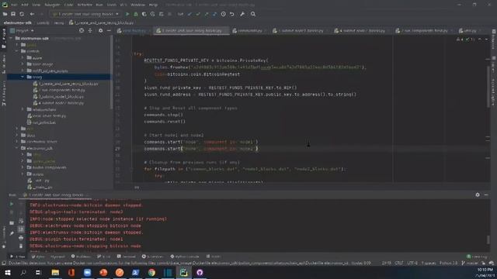Expand the azure folder in project tree

click(23, 57)
